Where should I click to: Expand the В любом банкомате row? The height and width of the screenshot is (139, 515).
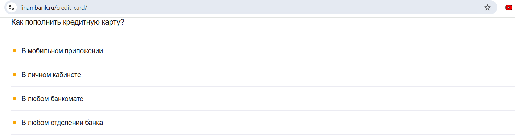[263, 99]
